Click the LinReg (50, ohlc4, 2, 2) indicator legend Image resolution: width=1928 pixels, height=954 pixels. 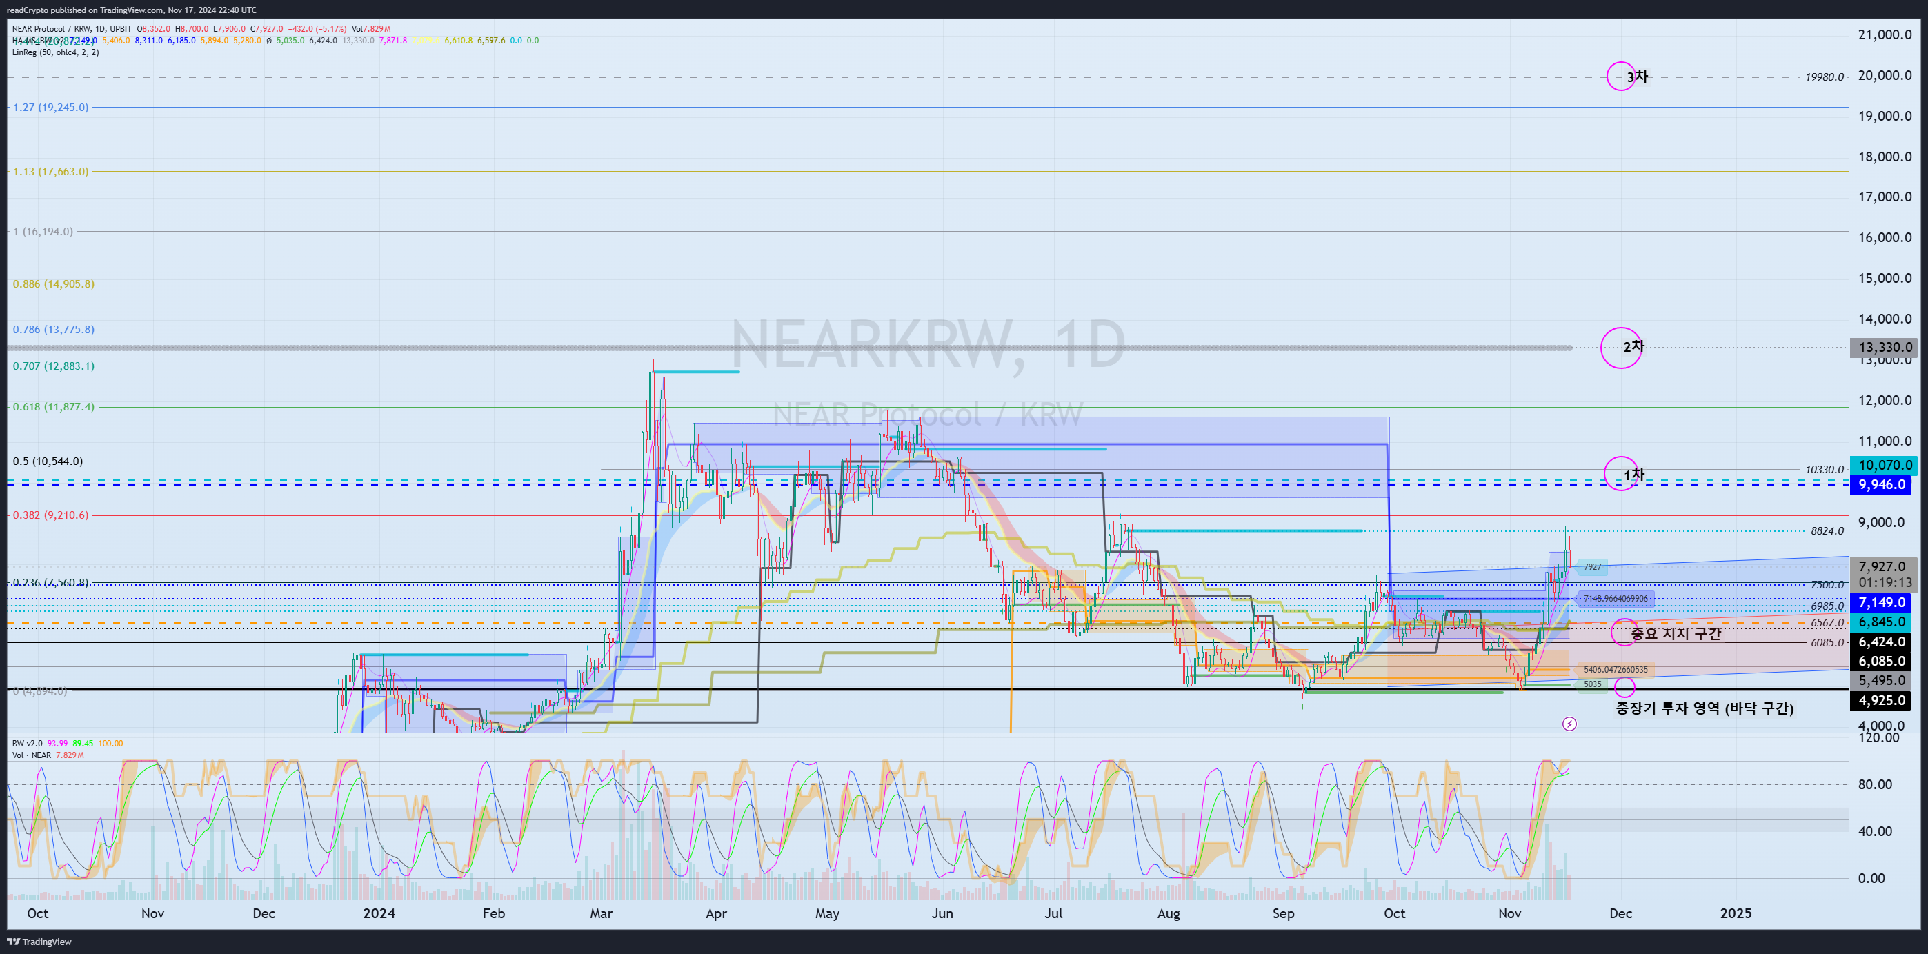pyautogui.click(x=55, y=52)
